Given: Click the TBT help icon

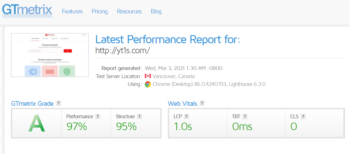Looking at the screenshot, I should click(x=245, y=116).
